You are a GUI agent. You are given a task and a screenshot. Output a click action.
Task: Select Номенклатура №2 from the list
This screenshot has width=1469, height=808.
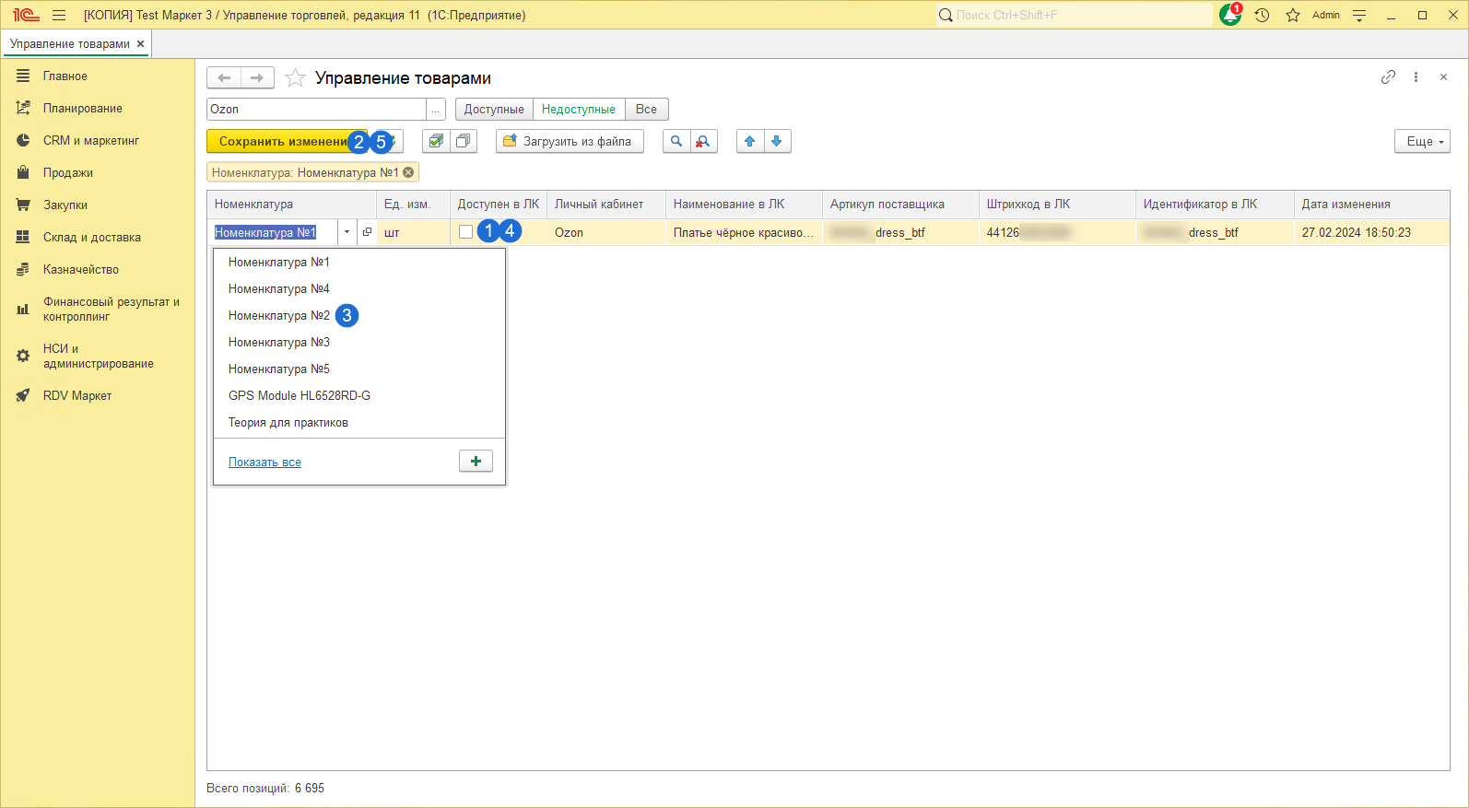pyautogui.click(x=278, y=315)
